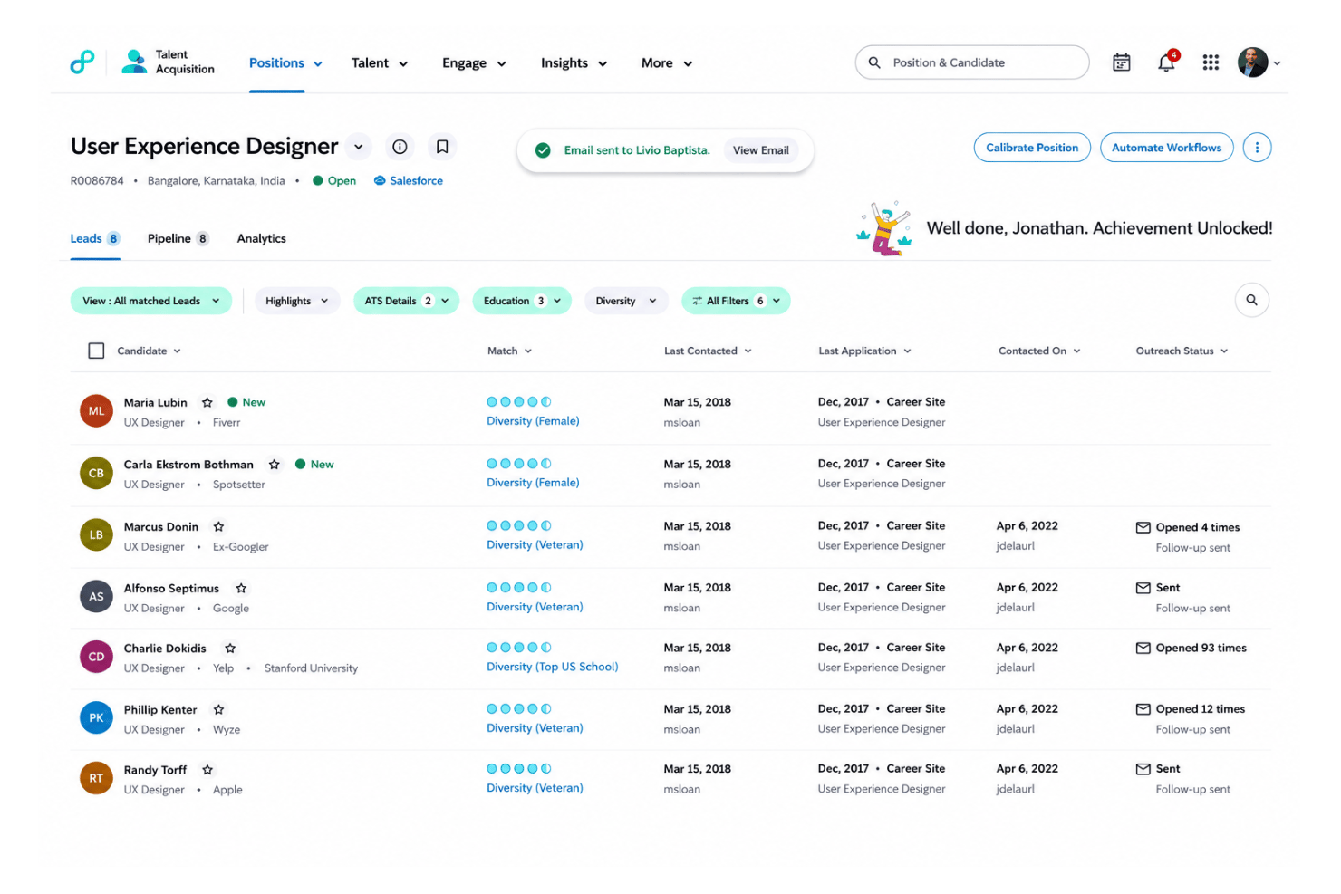Viewport: 1341px width, 894px height.
Task: Open the Insights menu
Action: 574,63
